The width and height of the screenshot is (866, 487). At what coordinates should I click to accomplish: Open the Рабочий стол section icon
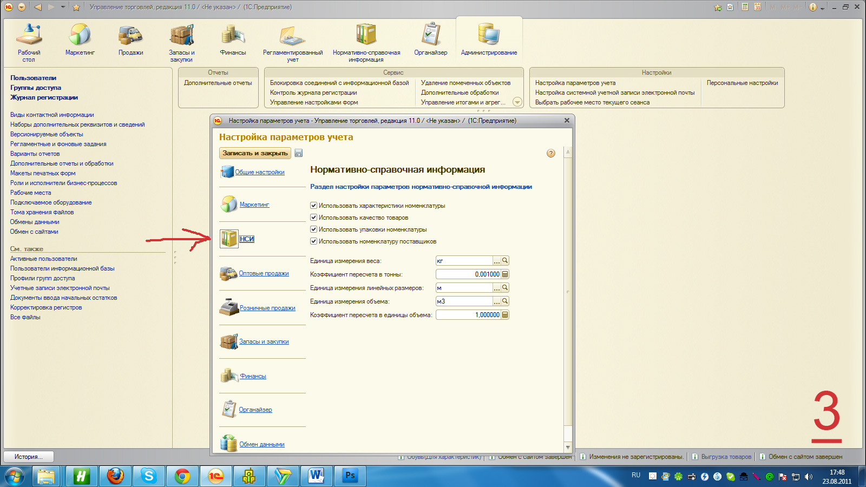29,35
